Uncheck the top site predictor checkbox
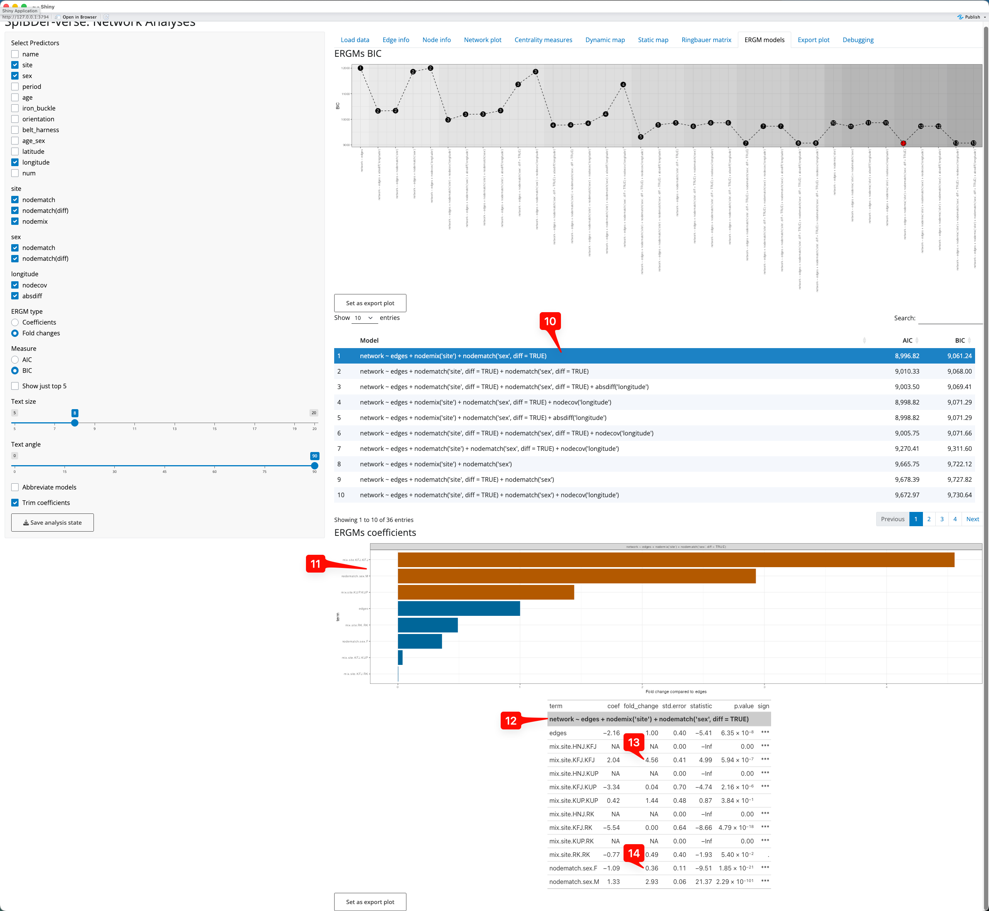989x911 pixels. pyautogui.click(x=15, y=65)
